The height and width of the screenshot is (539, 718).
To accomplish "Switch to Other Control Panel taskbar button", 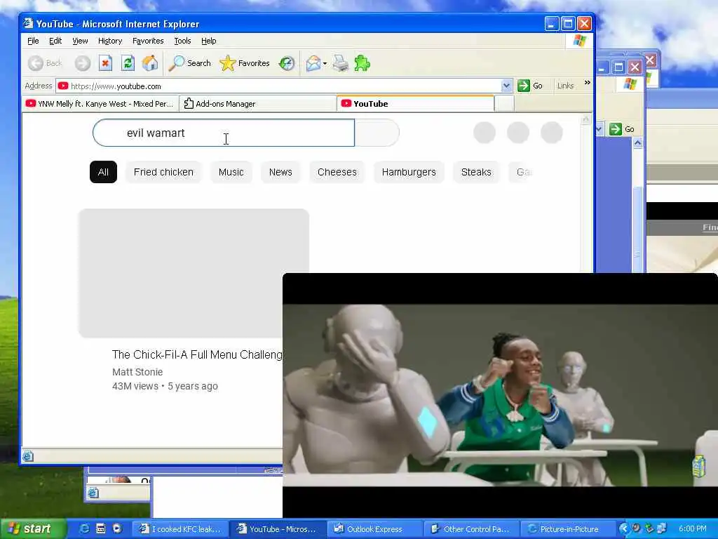I will (x=472, y=529).
